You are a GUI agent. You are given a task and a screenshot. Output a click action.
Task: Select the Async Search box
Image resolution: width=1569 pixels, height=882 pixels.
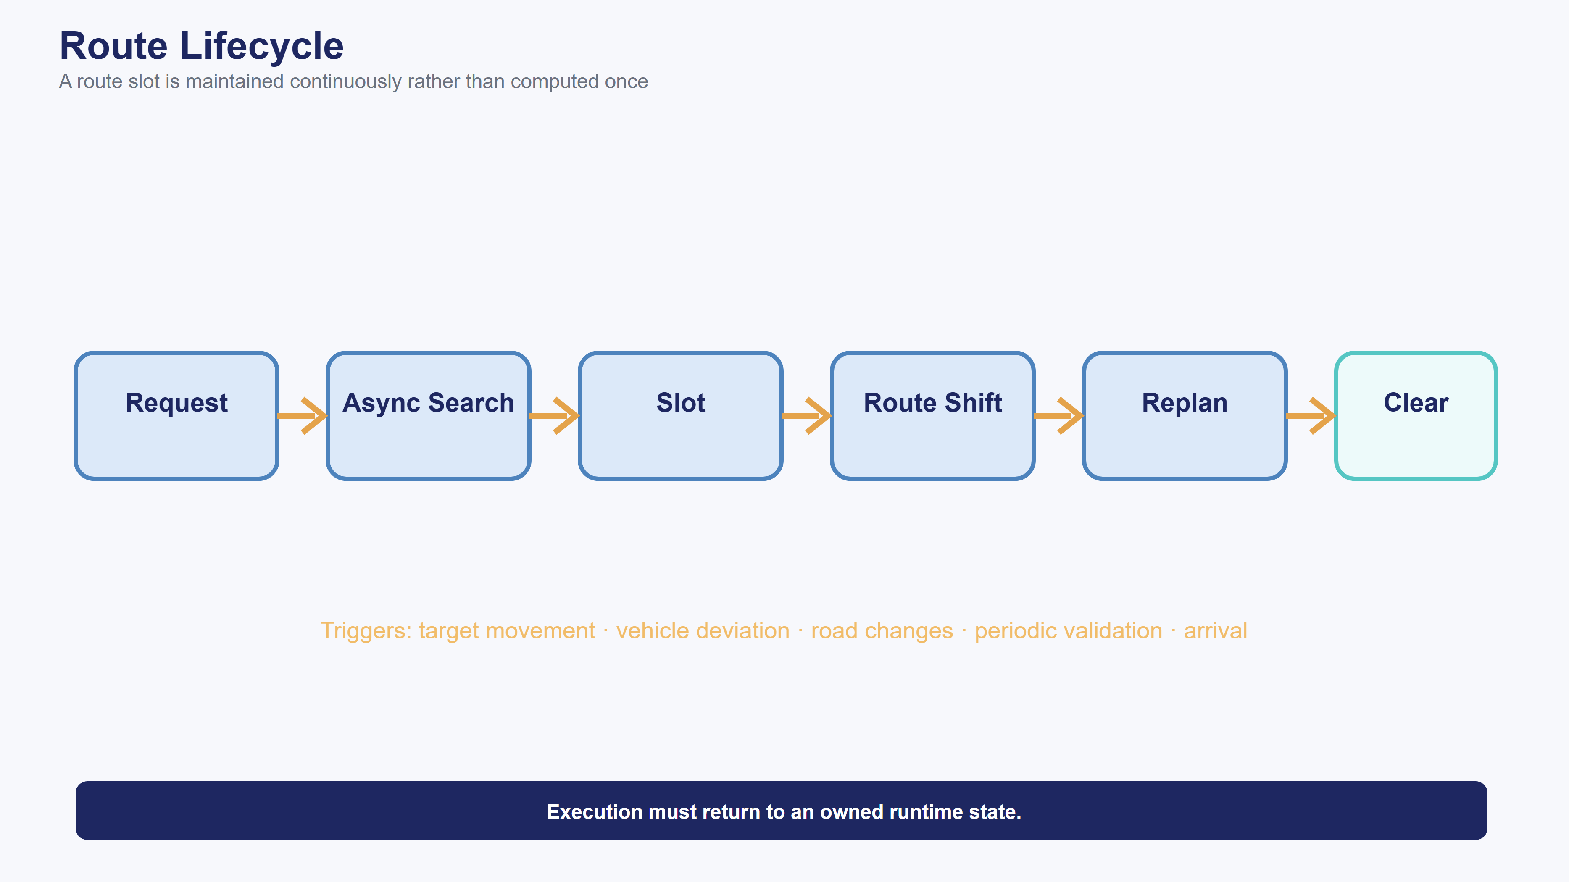click(429, 416)
